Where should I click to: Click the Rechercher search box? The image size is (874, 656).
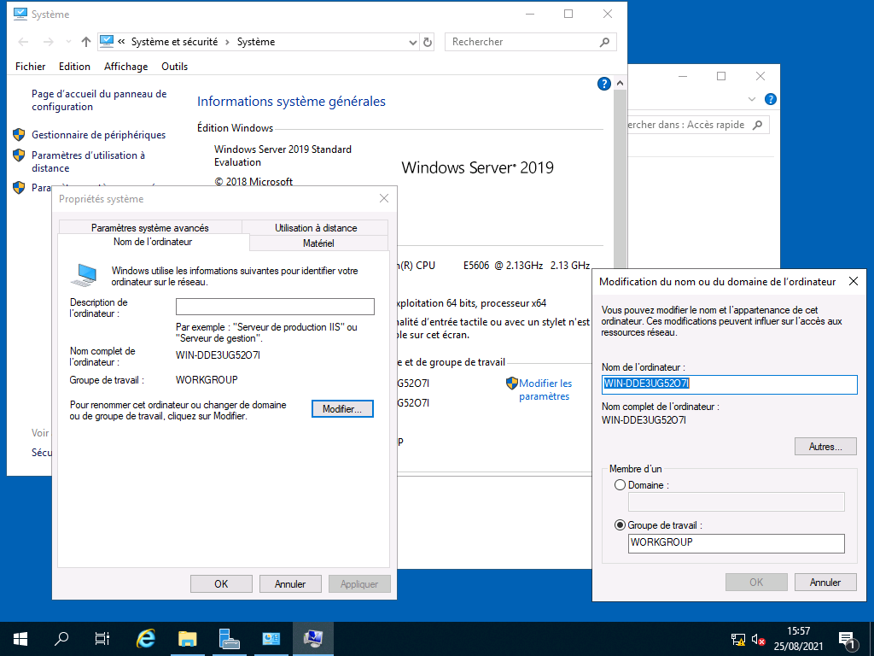[531, 42]
